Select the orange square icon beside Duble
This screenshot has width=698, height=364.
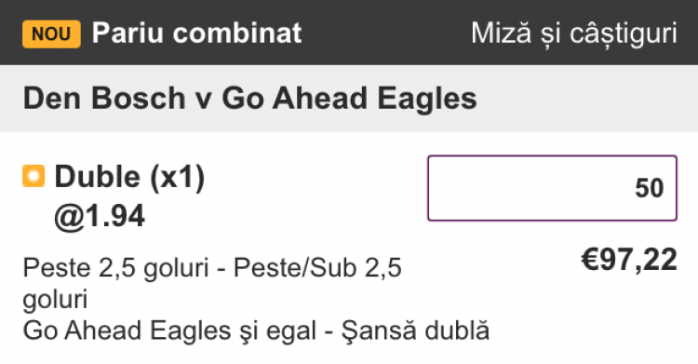pyautogui.click(x=34, y=176)
